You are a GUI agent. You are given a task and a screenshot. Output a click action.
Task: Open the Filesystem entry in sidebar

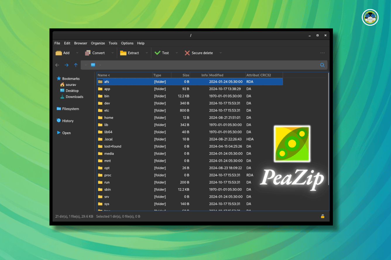pos(70,109)
